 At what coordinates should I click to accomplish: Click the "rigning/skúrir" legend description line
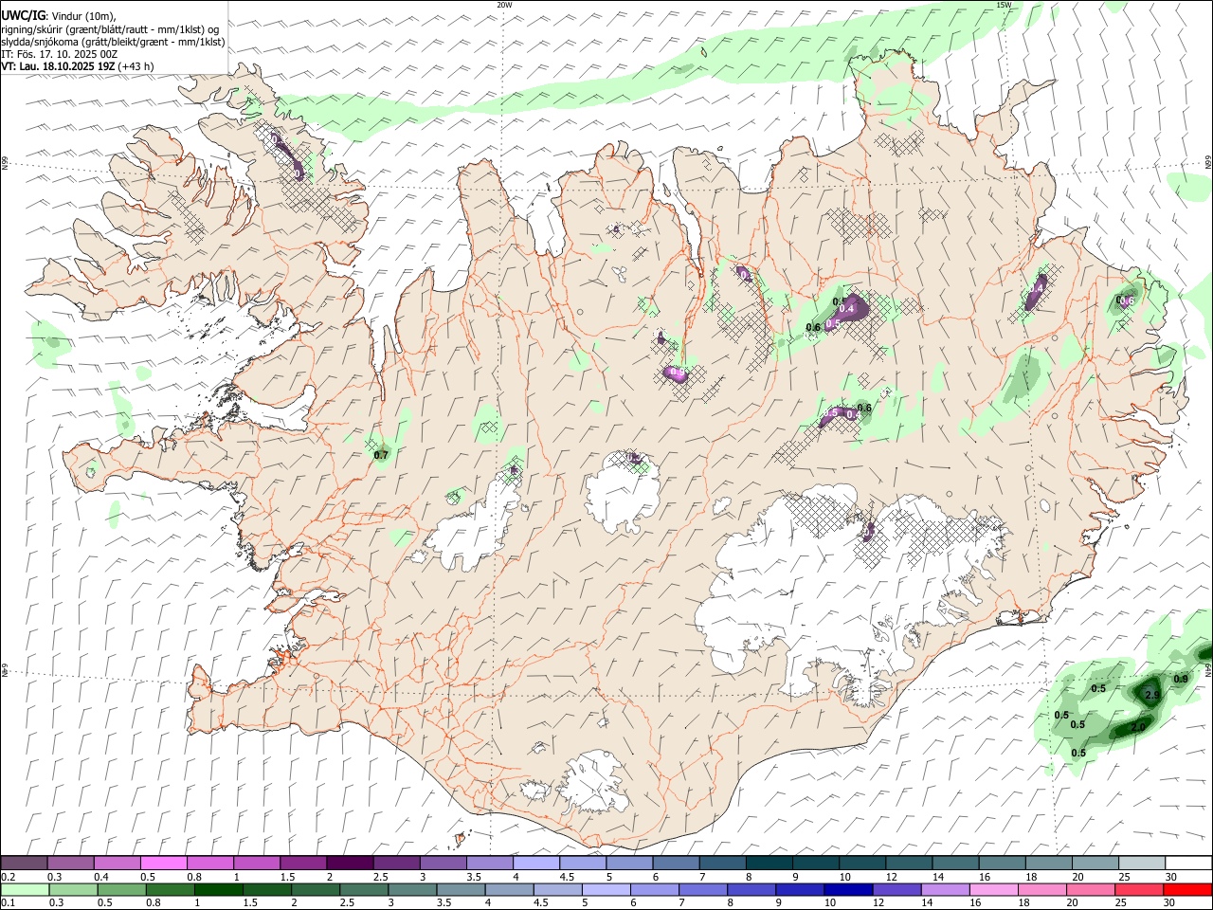(x=110, y=29)
